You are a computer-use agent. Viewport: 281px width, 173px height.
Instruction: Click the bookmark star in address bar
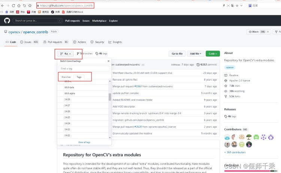(x=237, y=6)
